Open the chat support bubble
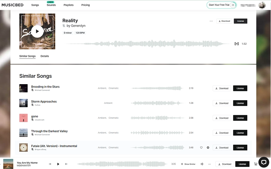Viewport: 271px width, 169px height. coord(264,162)
